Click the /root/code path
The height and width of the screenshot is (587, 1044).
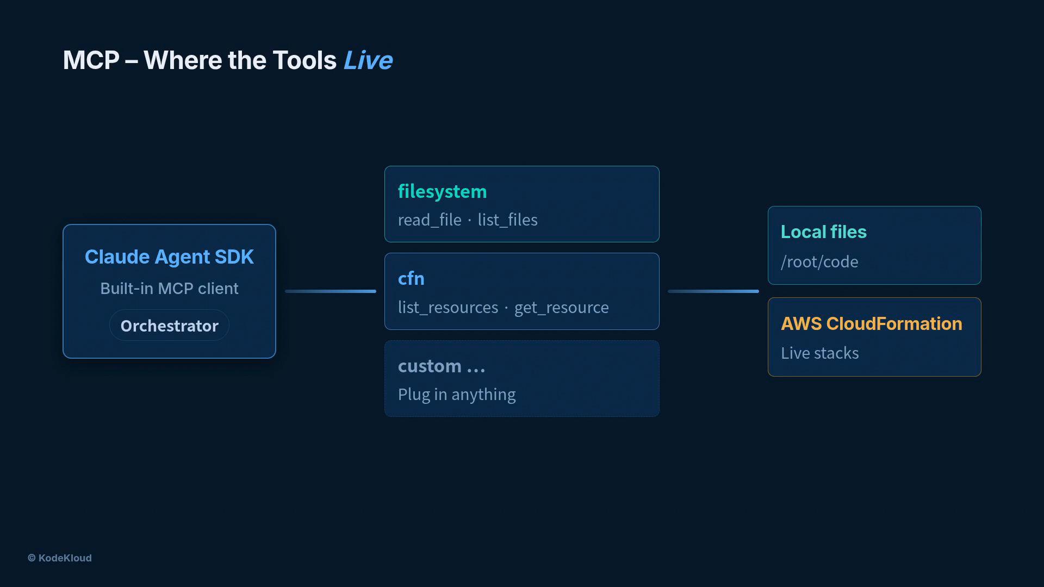[819, 261]
